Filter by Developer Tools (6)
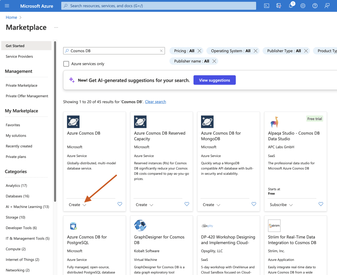 (21, 228)
